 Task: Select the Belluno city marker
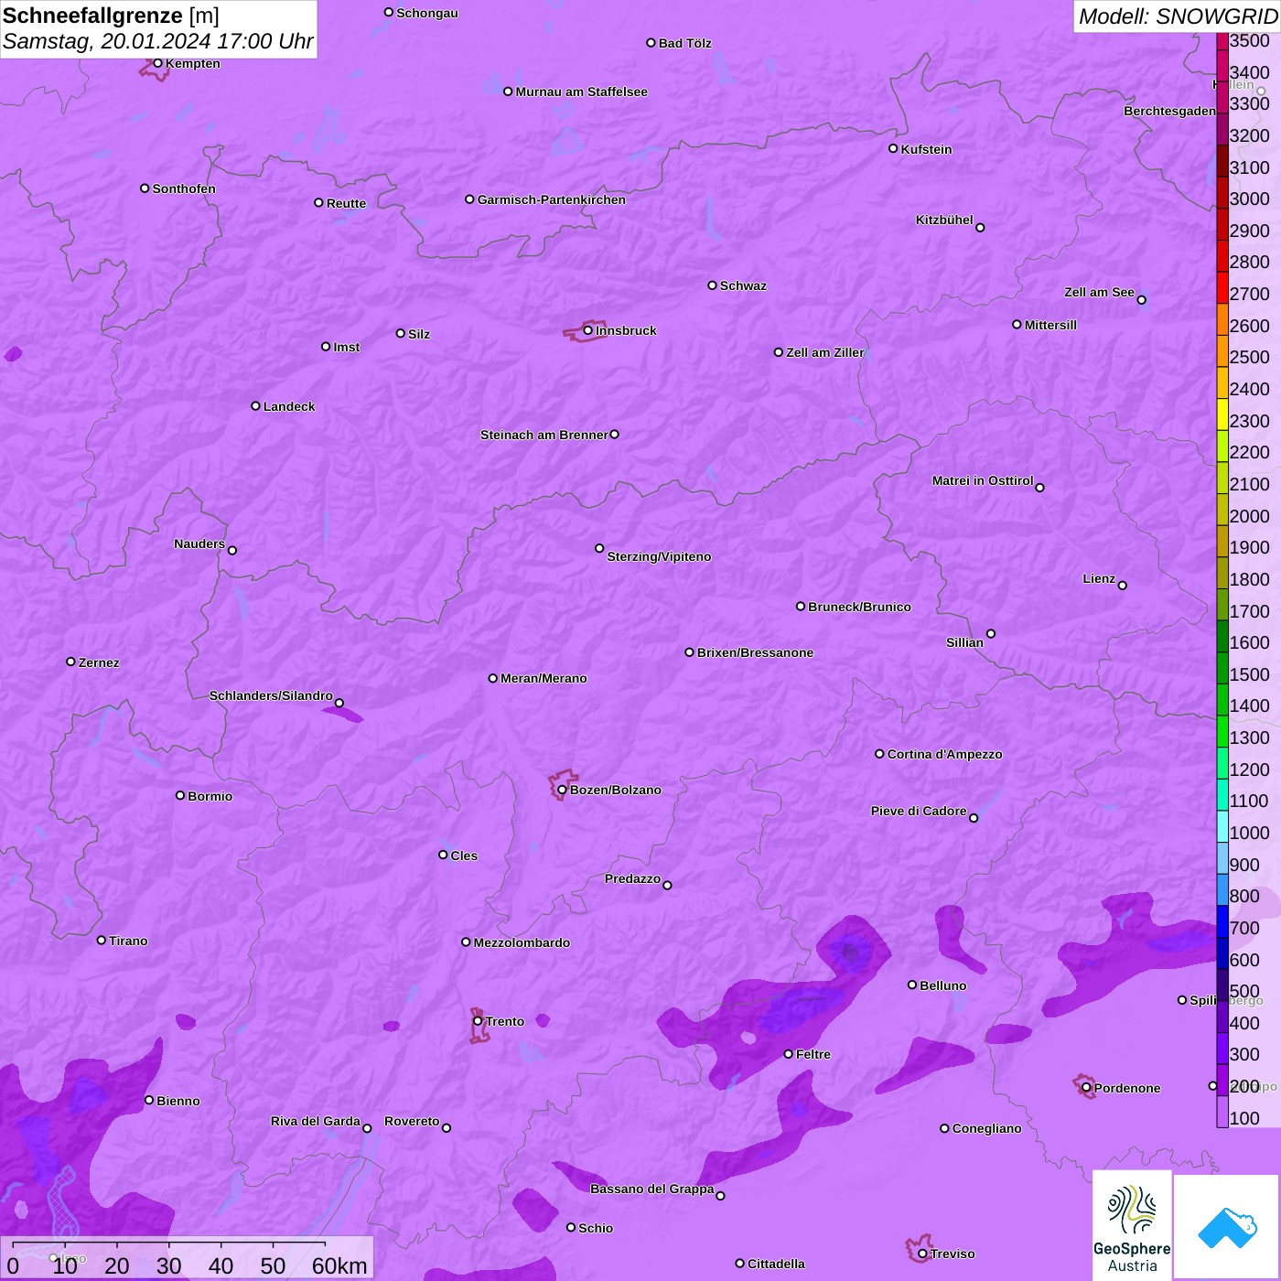(912, 985)
